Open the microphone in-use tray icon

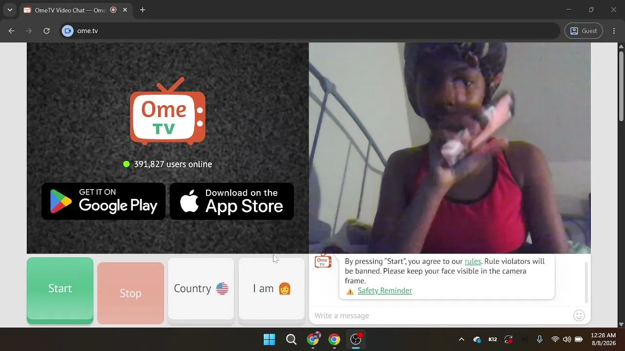coord(540,339)
